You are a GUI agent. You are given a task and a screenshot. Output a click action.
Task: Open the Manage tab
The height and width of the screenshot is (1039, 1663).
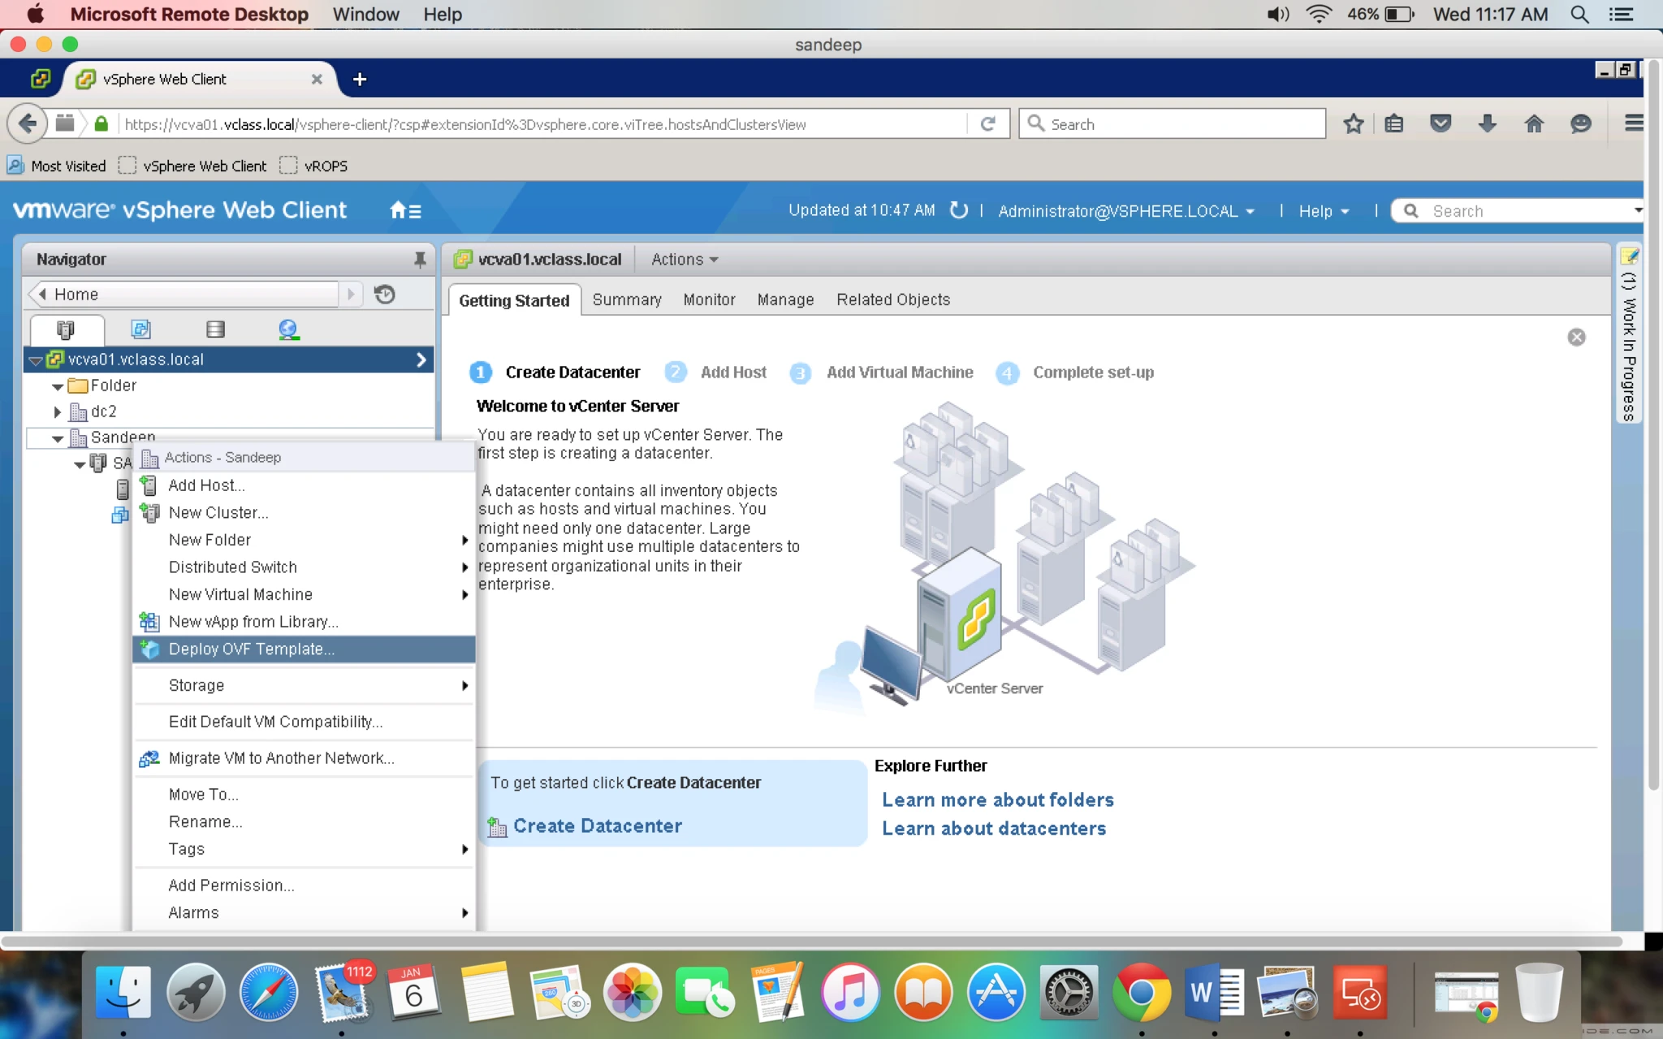[x=785, y=300]
